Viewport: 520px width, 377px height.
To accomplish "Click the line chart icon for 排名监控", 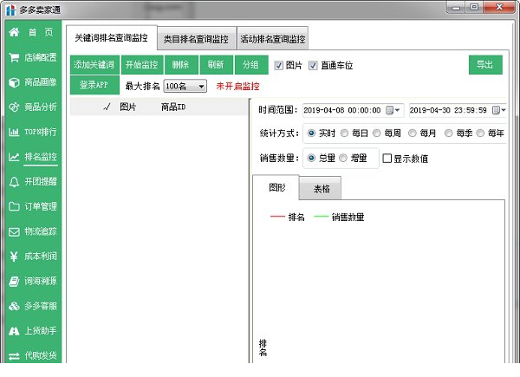I will pyautogui.click(x=14, y=157).
